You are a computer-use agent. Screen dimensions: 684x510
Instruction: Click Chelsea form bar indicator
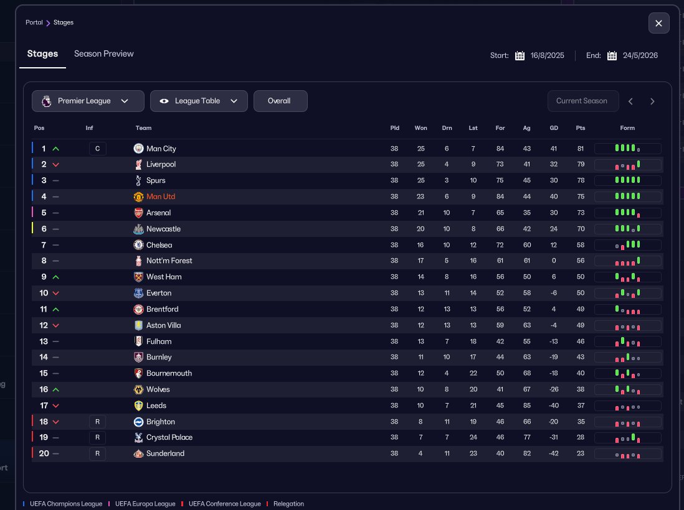coord(627,245)
